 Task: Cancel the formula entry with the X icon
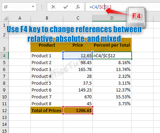(53, 7)
